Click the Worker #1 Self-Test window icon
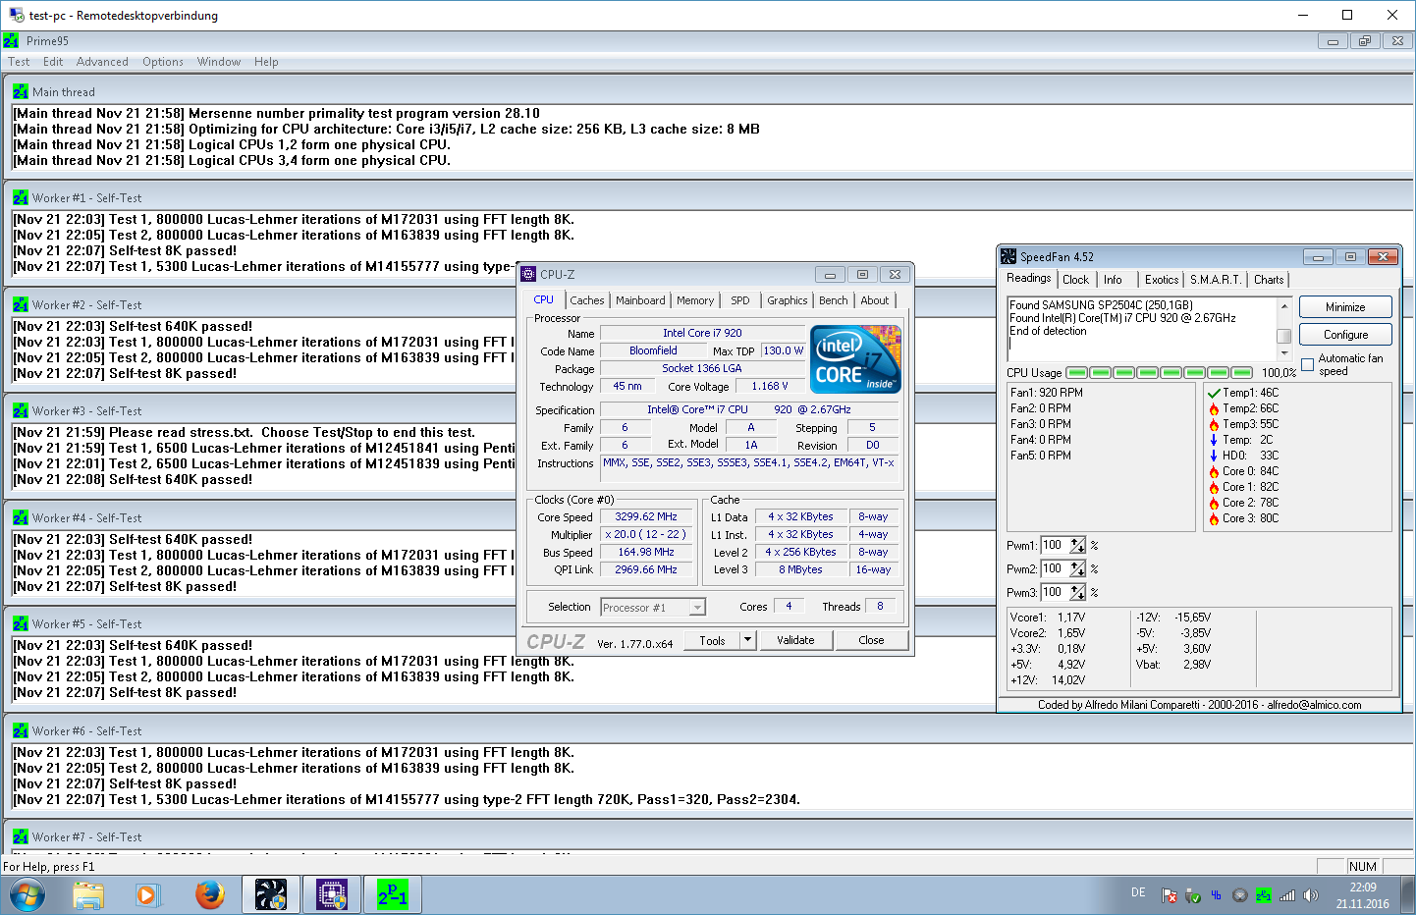 21,197
